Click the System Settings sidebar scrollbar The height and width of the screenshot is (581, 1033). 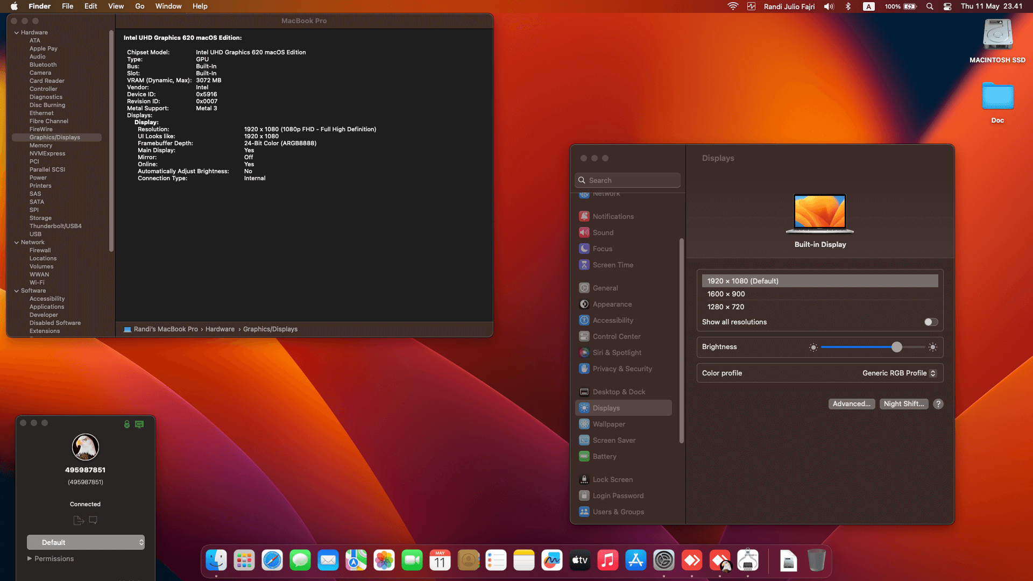coord(682,341)
